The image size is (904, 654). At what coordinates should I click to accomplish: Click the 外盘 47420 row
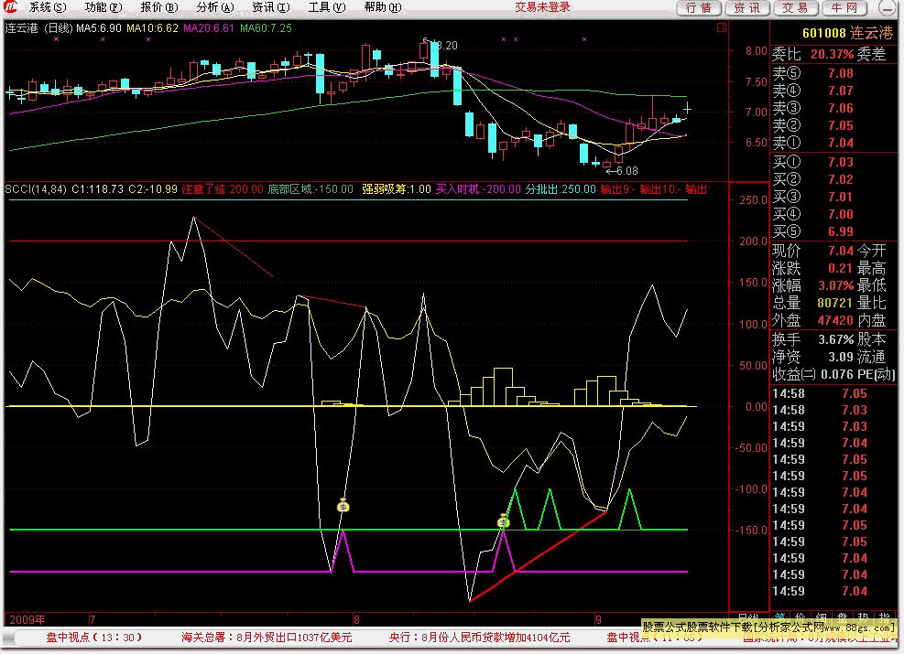coord(812,320)
